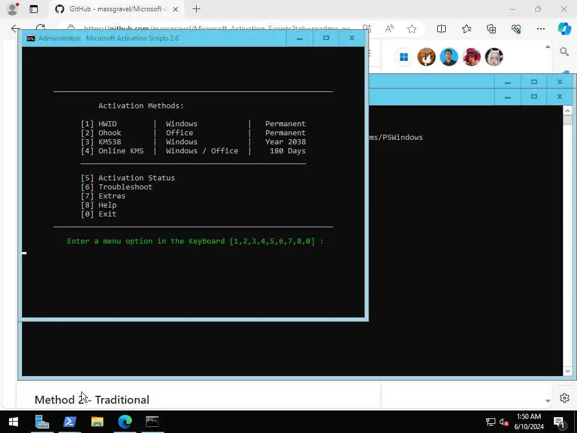Image resolution: width=577 pixels, height=433 pixels.
Task: Click the Read Aloud icon in address bar
Action: (389, 29)
